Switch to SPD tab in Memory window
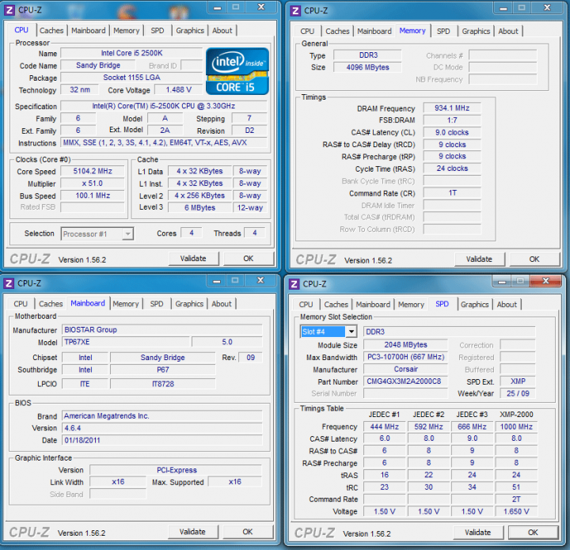Image resolution: width=570 pixels, height=550 pixels. (x=443, y=31)
